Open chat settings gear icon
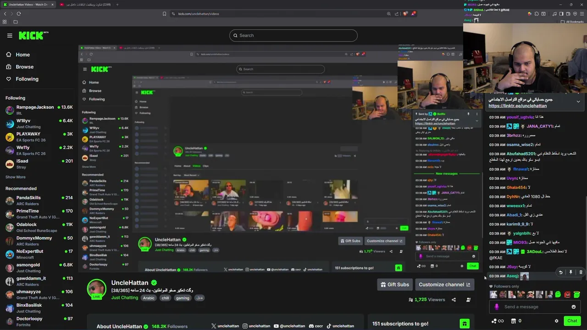587x330 pixels. (556, 321)
